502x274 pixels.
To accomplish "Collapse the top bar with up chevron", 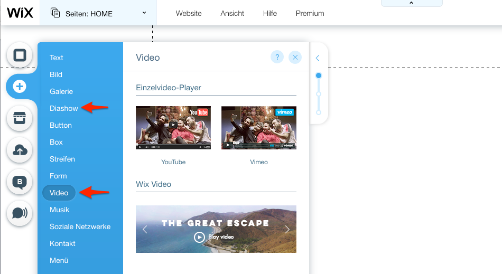I will tap(412, 3).
